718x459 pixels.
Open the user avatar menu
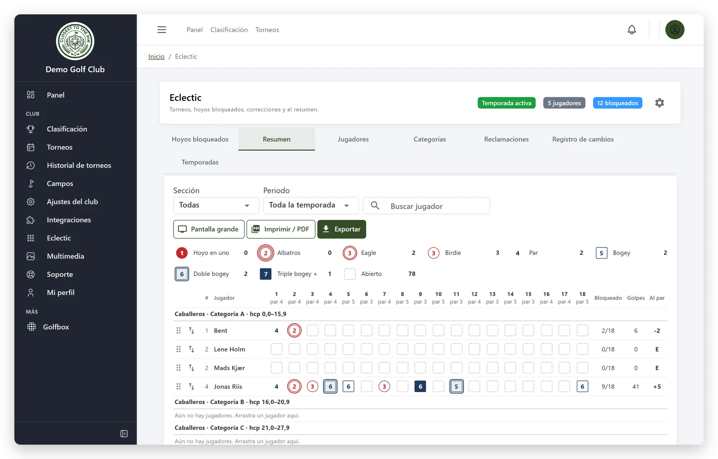[x=675, y=30]
